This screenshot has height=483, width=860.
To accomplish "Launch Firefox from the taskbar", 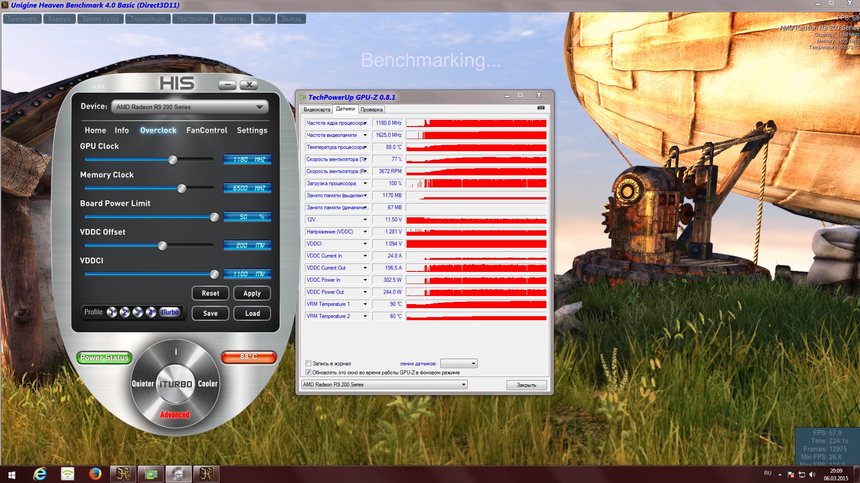I will (x=95, y=474).
